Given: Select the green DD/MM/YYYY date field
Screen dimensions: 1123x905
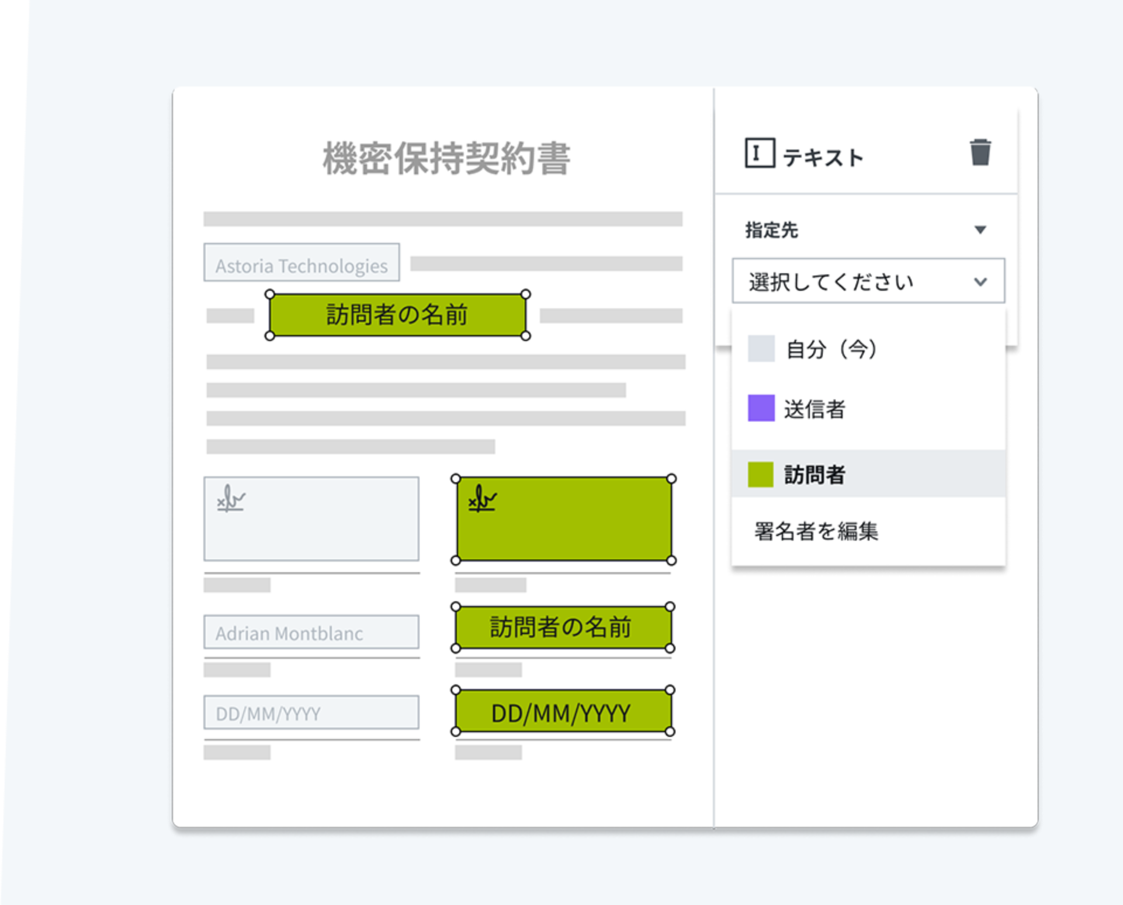Looking at the screenshot, I should 562,711.
